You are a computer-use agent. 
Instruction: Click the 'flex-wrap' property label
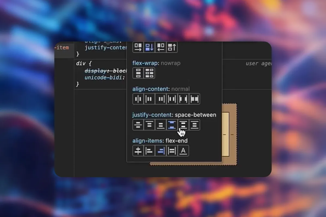coord(145,63)
